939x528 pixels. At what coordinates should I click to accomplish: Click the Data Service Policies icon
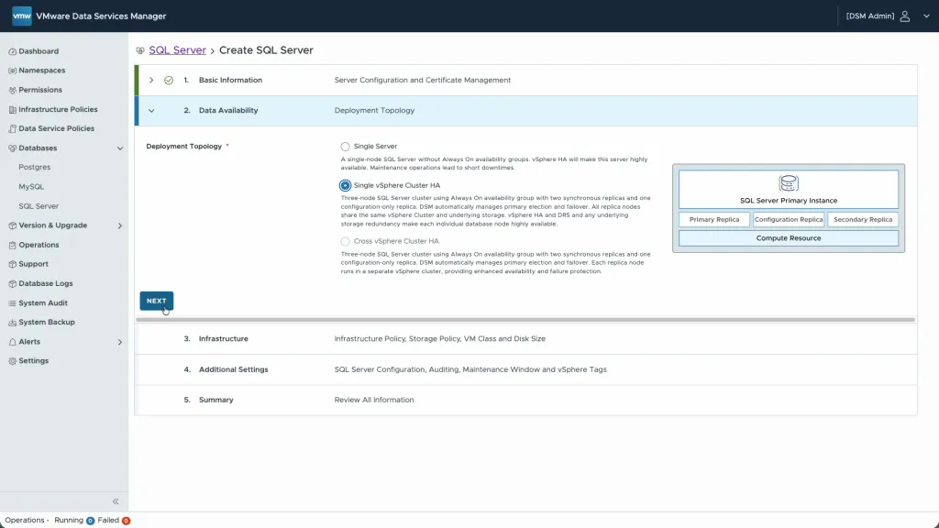[x=12, y=128]
